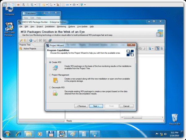Click the mouse pointer tool in the top toolbar
The image size is (186, 140).
tap(51, 5)
